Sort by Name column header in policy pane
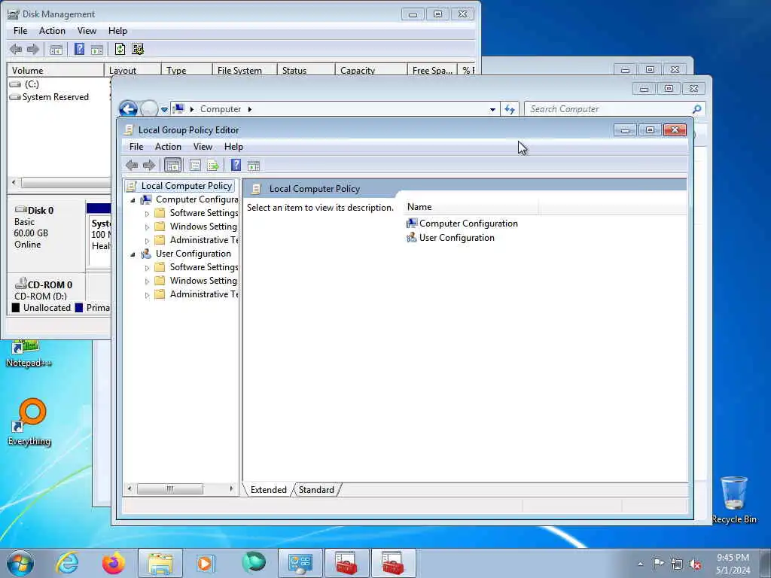 click(471, 207)
